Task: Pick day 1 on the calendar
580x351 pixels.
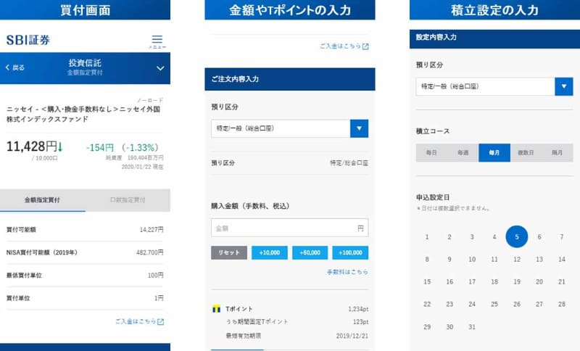Action: [x=427, y=236]
